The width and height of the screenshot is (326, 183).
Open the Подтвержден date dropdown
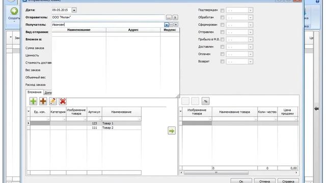(x=250, y=10)
